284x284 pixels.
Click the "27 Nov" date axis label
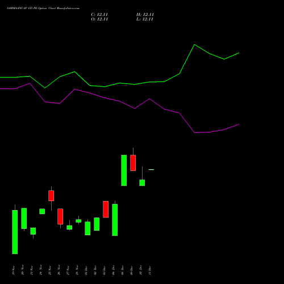[x=68, y=270]
